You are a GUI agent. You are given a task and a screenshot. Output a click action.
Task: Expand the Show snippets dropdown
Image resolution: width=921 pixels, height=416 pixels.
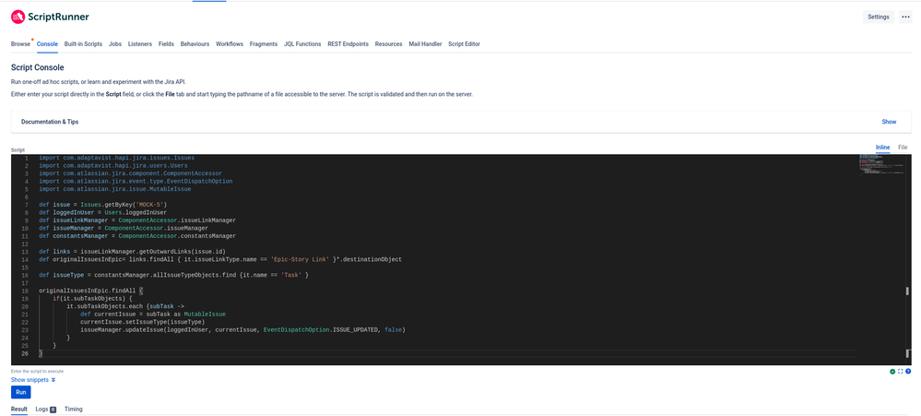pos(33,380)
